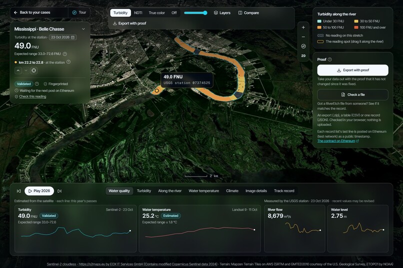Screen dimensions: 403x268
Task: Switch to the Climate tab
Action: tap(232, 191)
